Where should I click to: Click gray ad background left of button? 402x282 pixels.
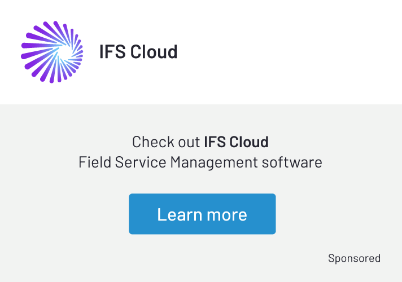[x=62, y=214]
